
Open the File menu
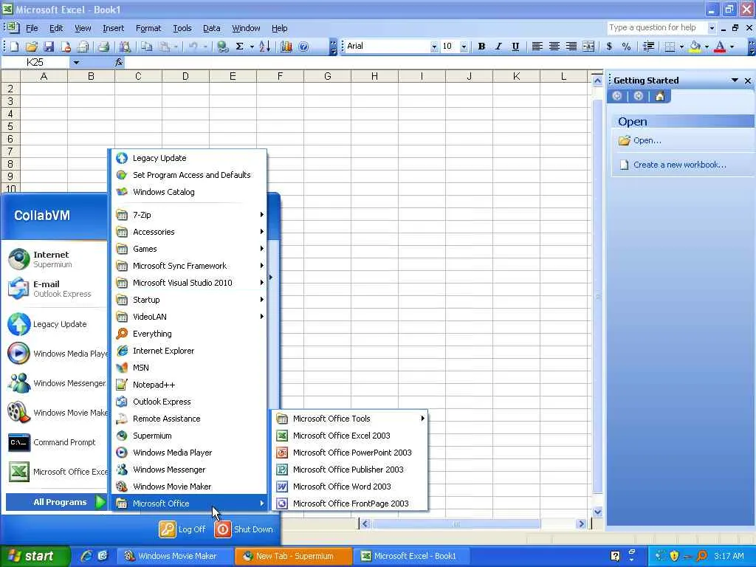(32, 28)
